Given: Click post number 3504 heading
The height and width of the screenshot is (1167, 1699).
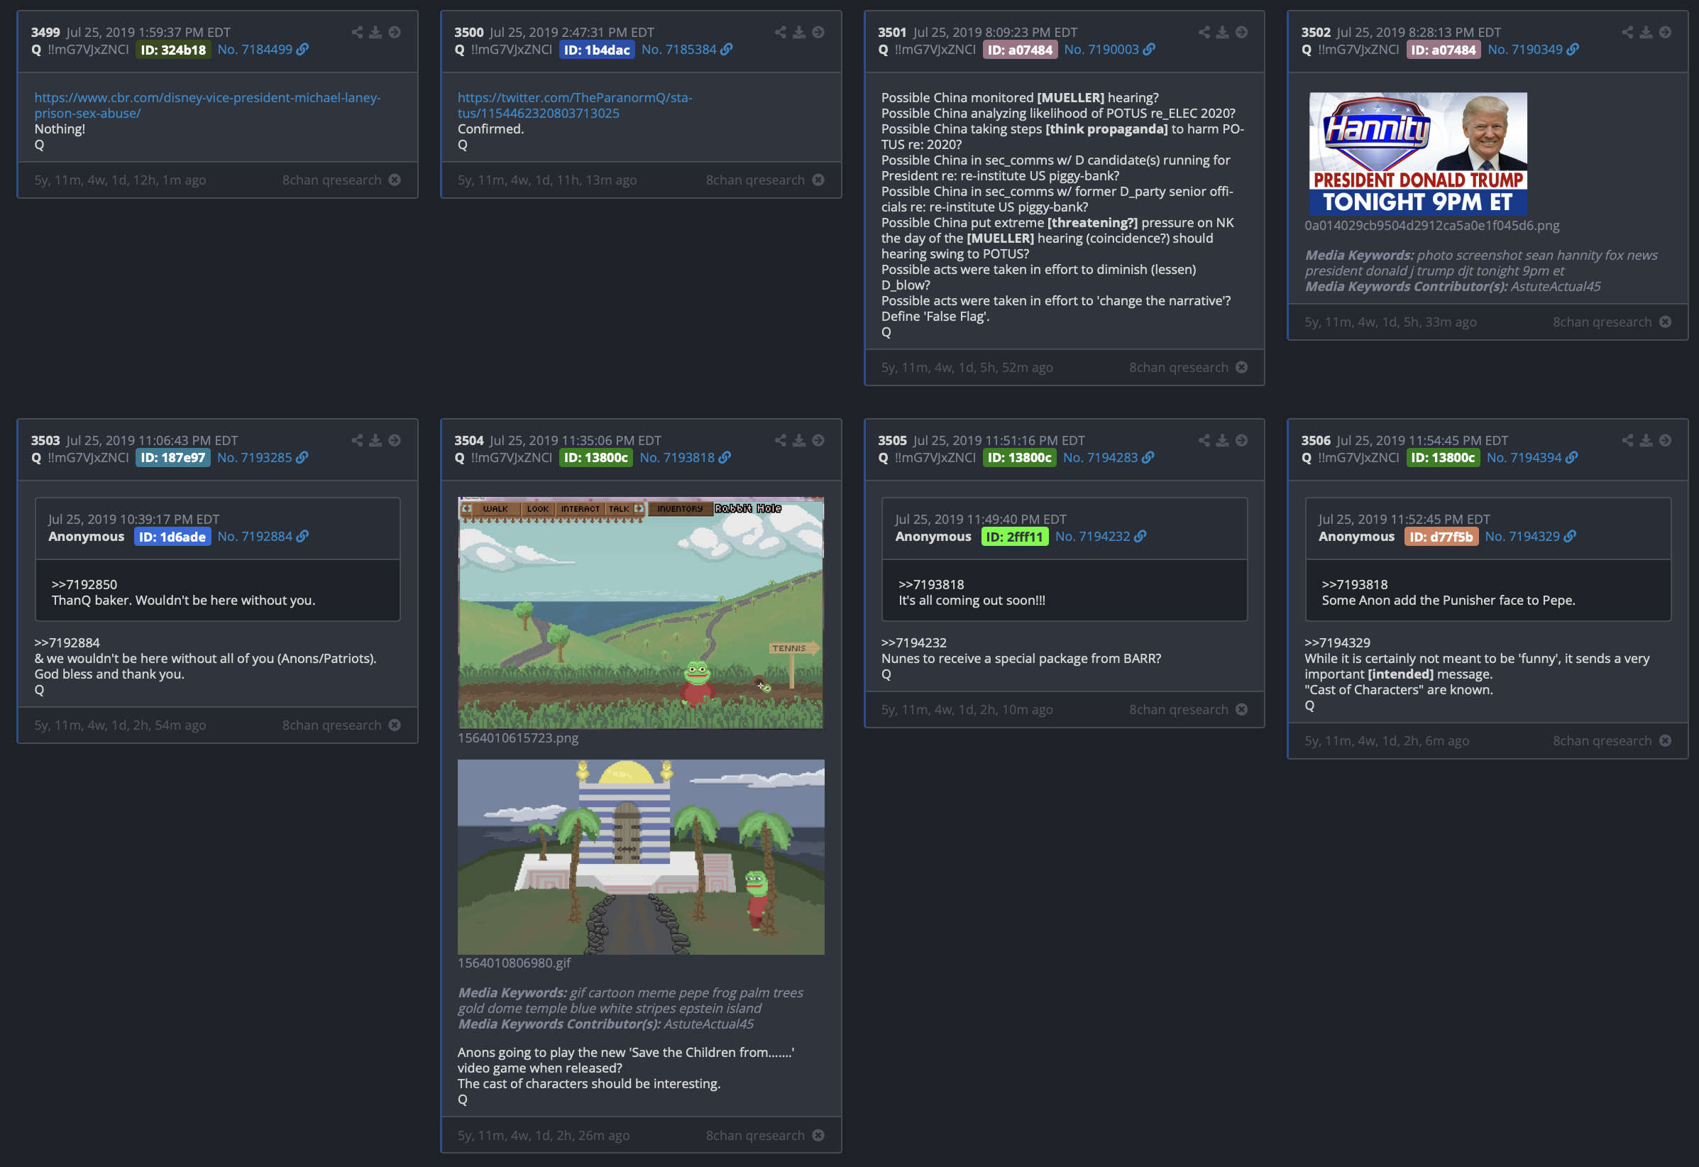Looking at the screenshot, I should coord(468,440).
